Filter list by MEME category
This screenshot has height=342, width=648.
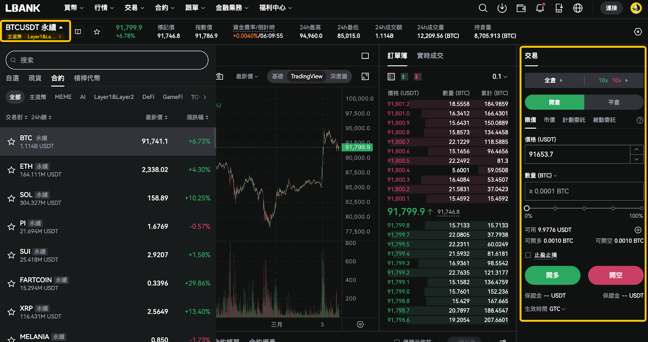click(x=63, y=97)
